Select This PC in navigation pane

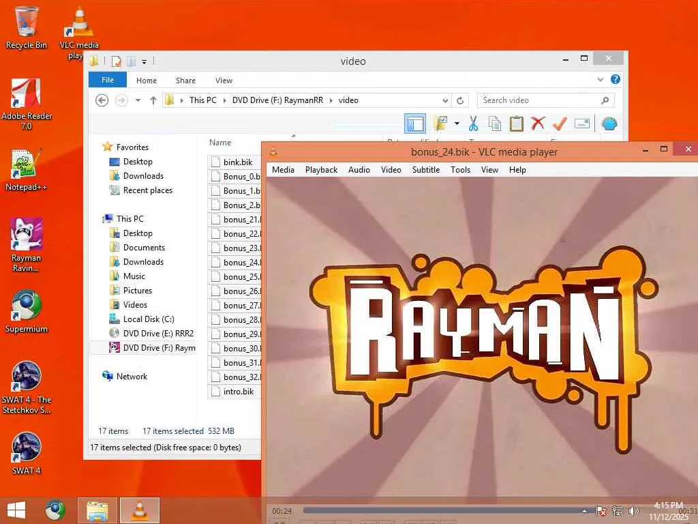coord(130,219)
